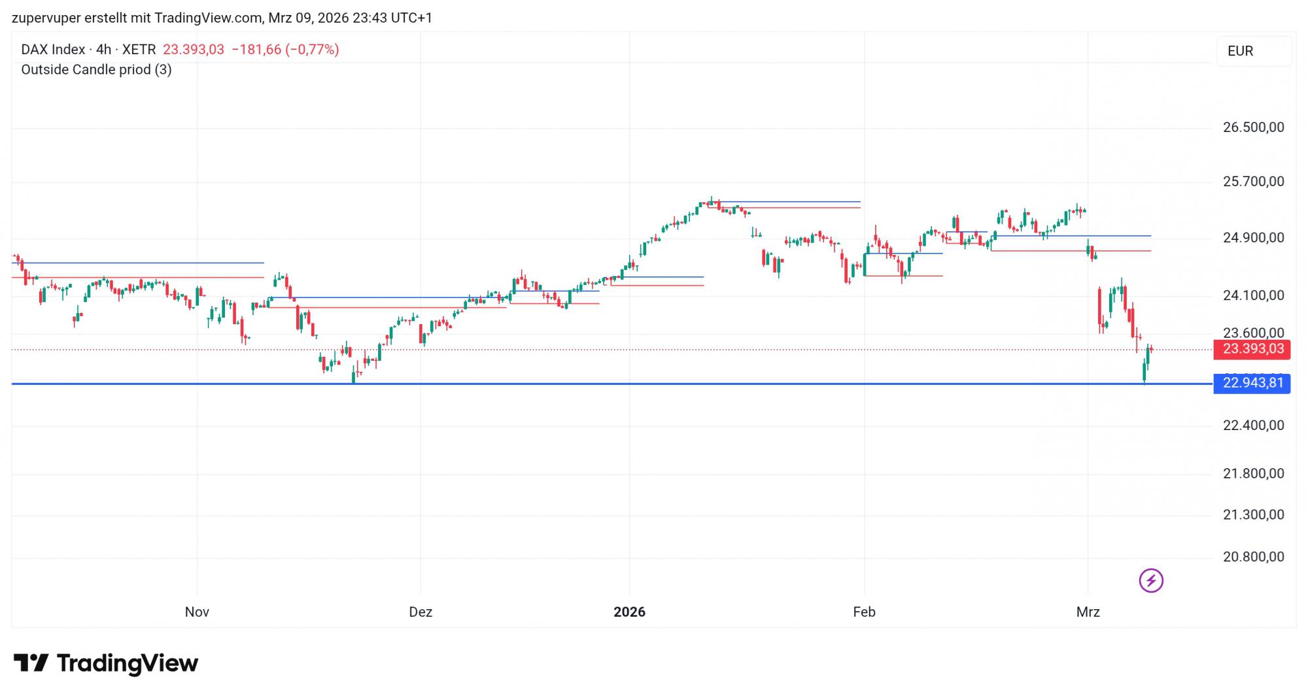Click the purple lightning bolt icon
Screen dimensions: 1308x698
[1150, 580]
